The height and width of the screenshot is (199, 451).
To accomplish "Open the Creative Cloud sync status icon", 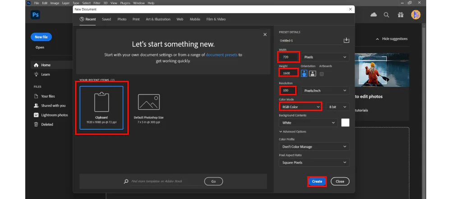I will [373, 15].
